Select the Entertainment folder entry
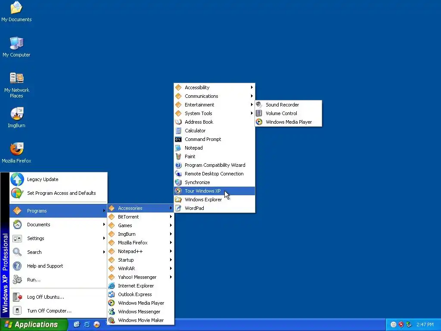 click(x=214, y=105)
